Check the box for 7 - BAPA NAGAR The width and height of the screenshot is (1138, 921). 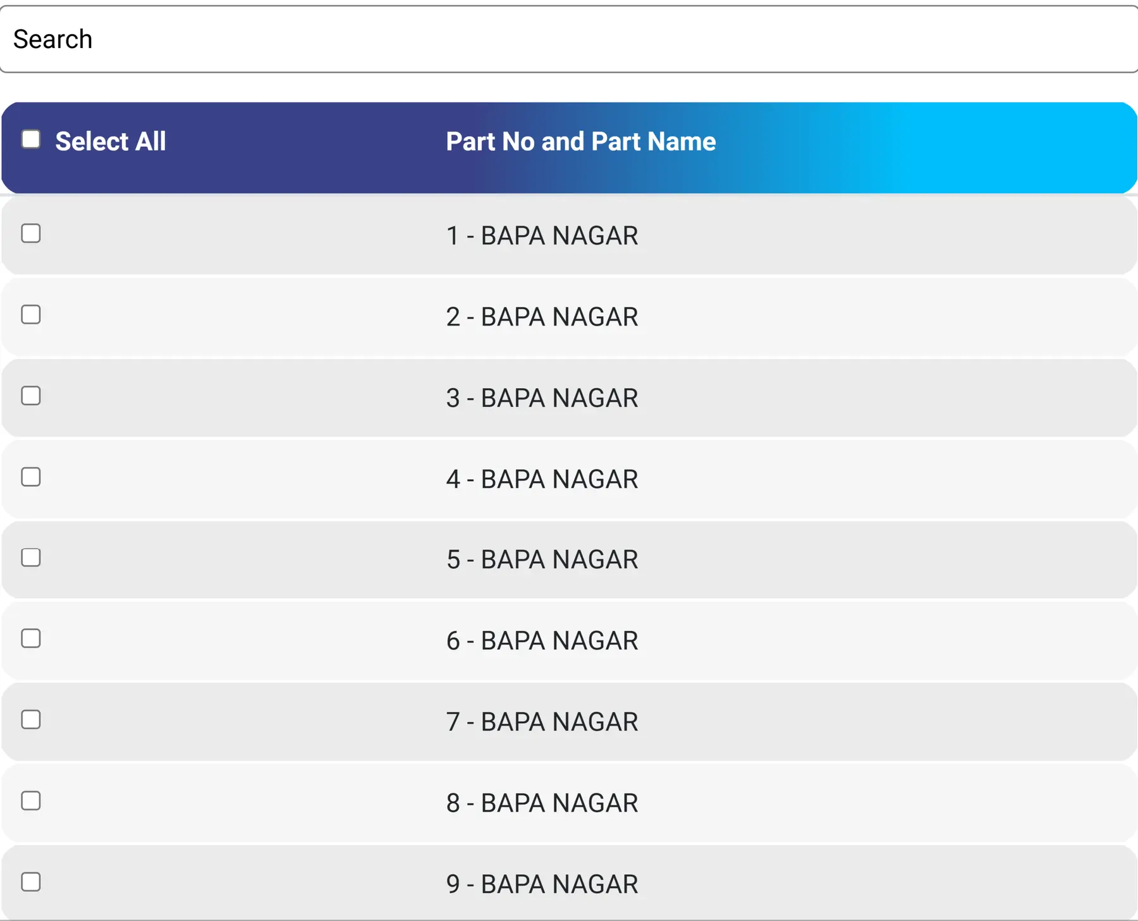click(x=31, y=719)
